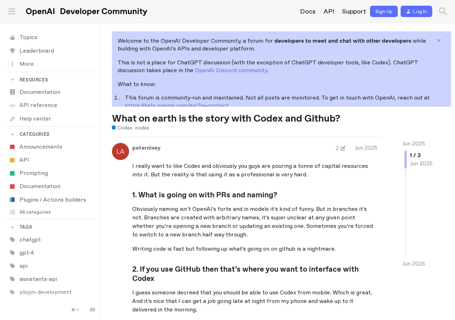
Task: Go to OpenAI Developer Community home
Action: [x=86, y=11]
